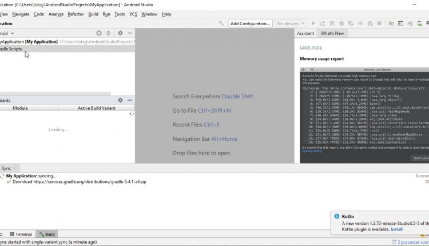
Task: Open the Build menu
Action: pos(93,14)
